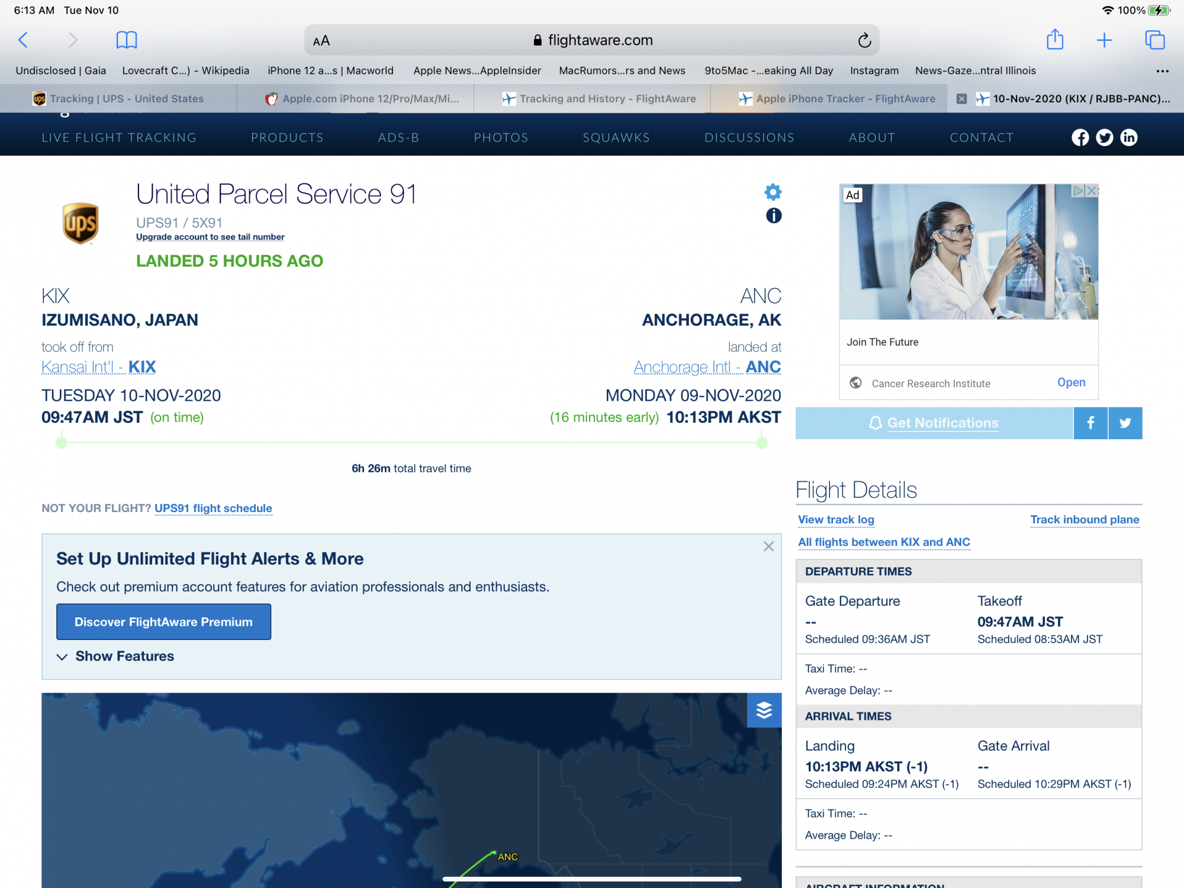The width and height of the screenshot is (1184, 888).
Task: Open News-Gazette bookmark
Action: click(976, 70)
